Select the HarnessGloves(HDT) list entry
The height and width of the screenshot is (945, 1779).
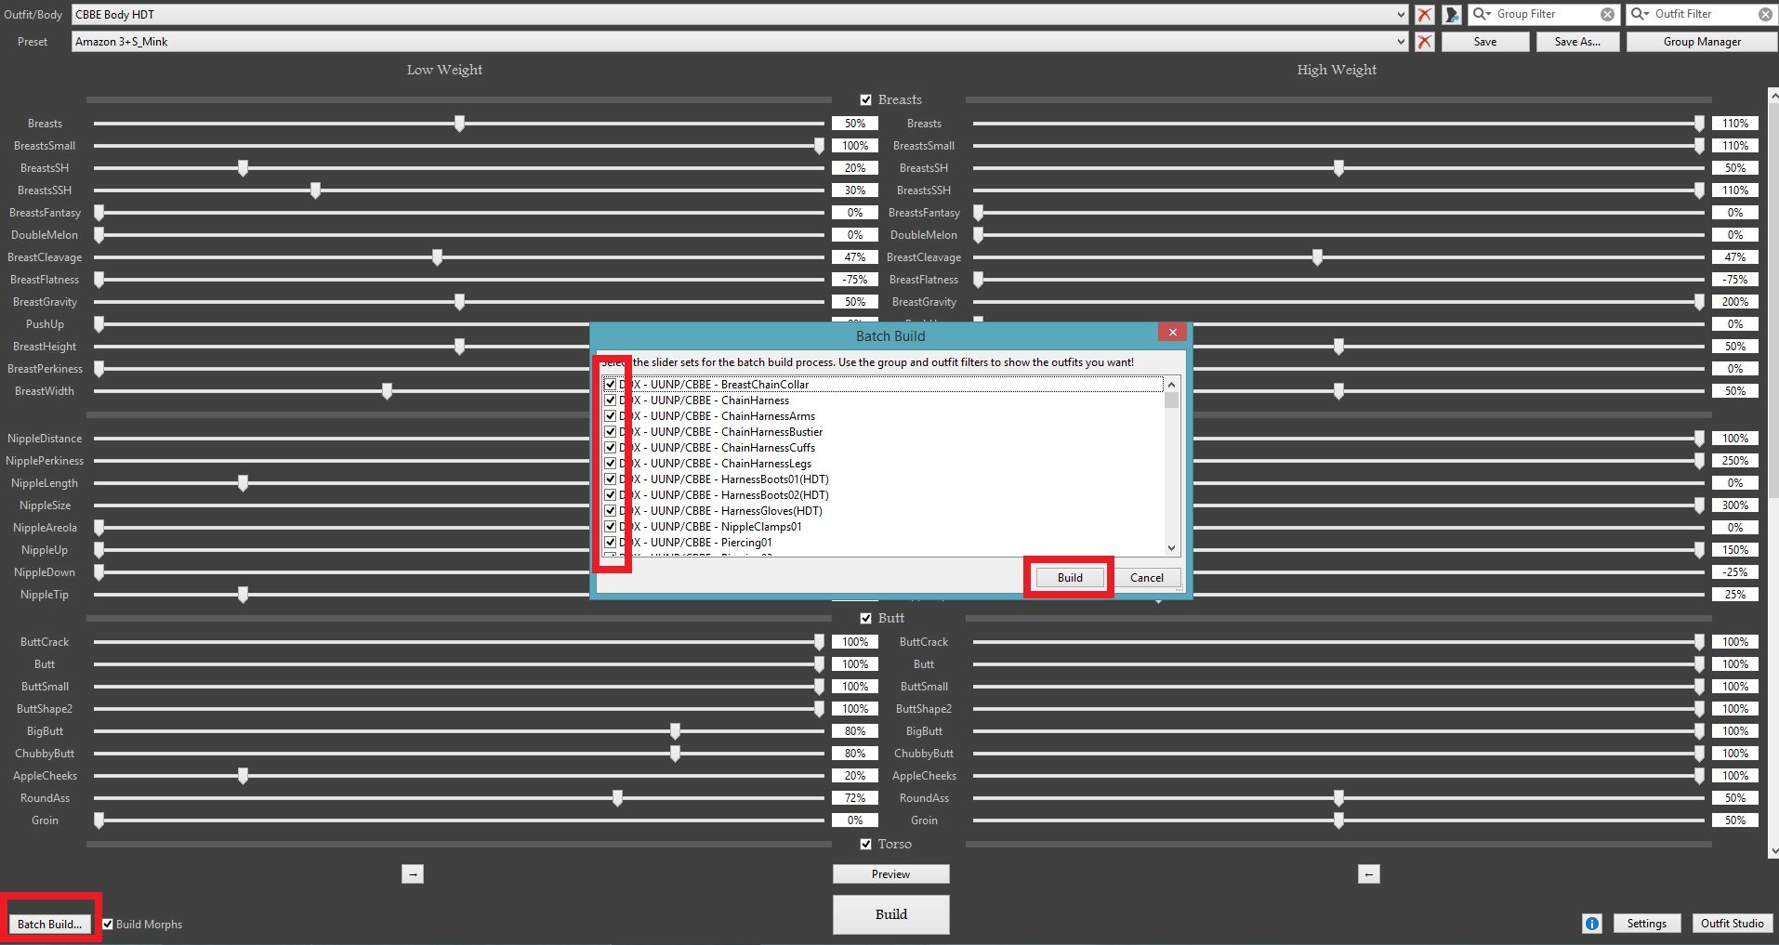[x=771, y=511]
